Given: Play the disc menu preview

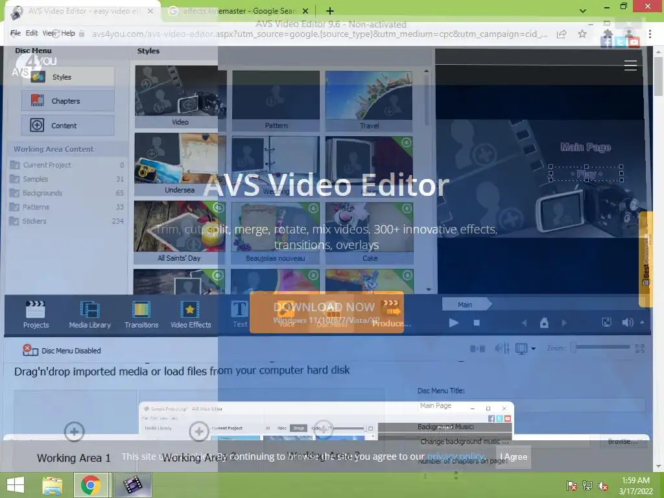Looking at the screenshot, I should point(453,323).
